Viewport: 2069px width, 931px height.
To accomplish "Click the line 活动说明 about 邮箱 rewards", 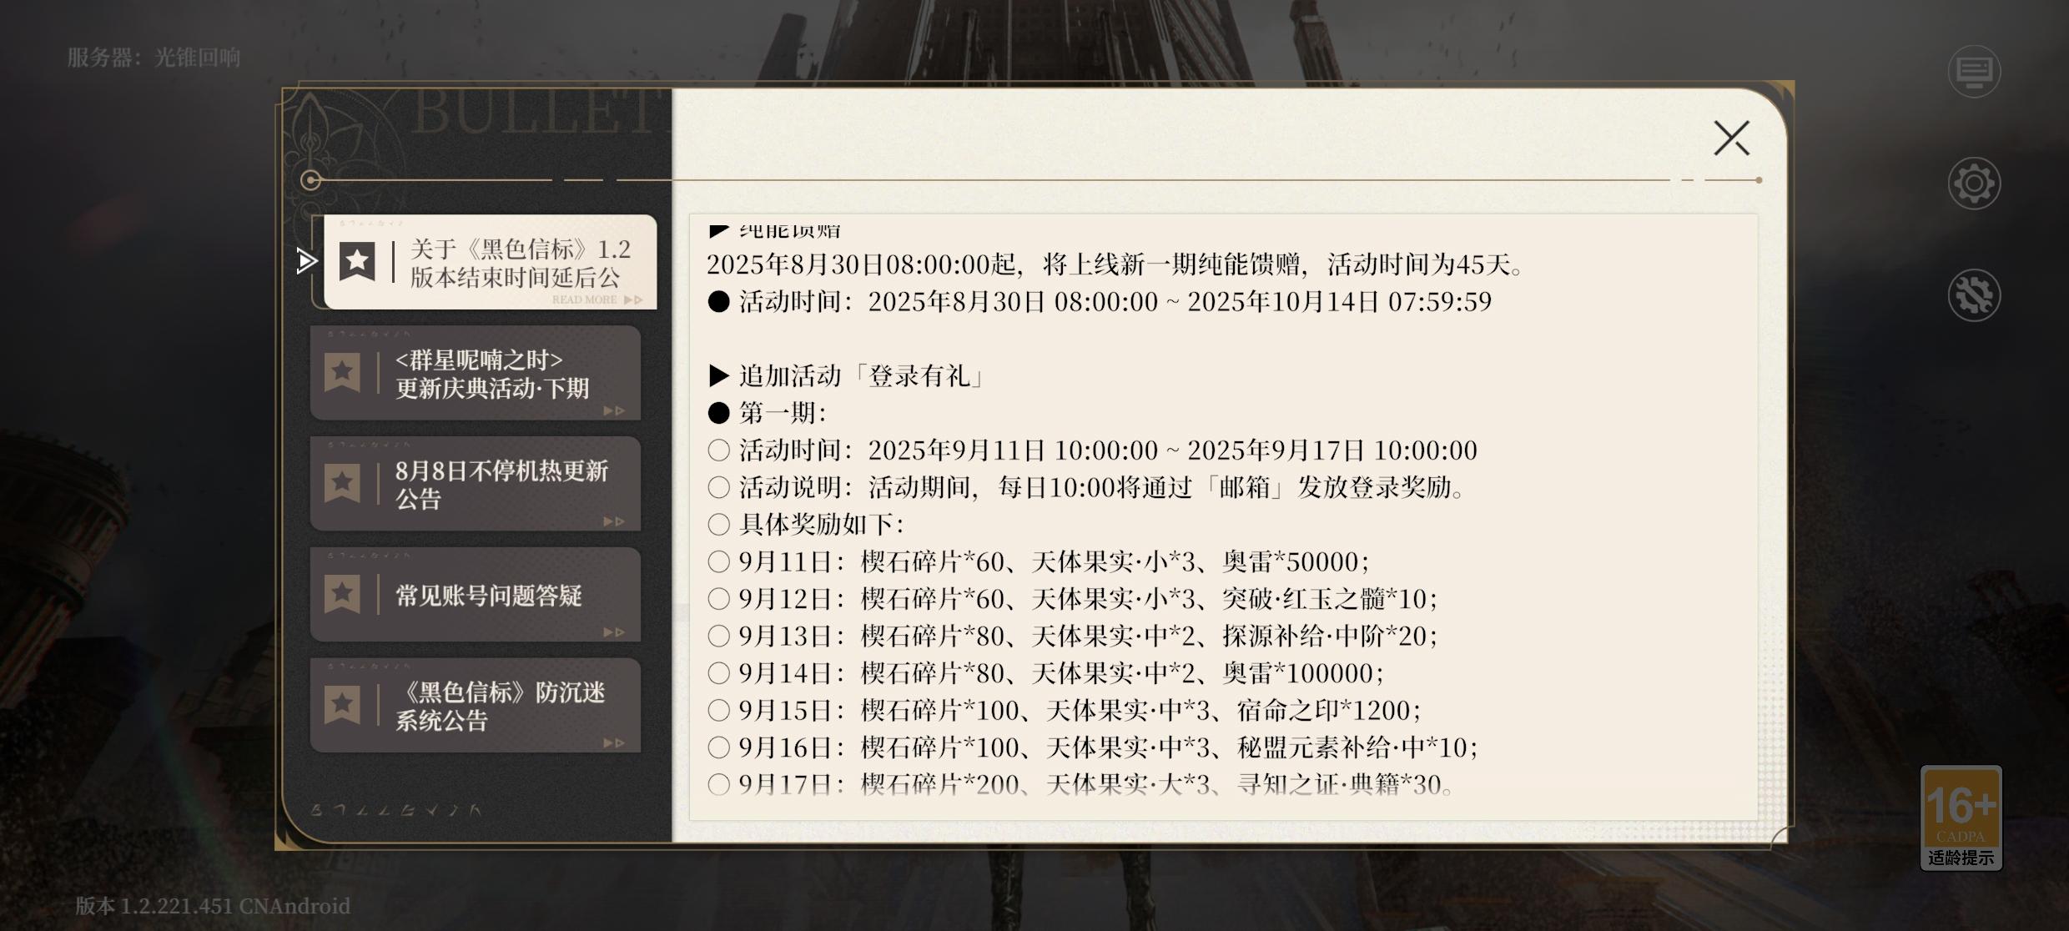I will click(1087, 487).
